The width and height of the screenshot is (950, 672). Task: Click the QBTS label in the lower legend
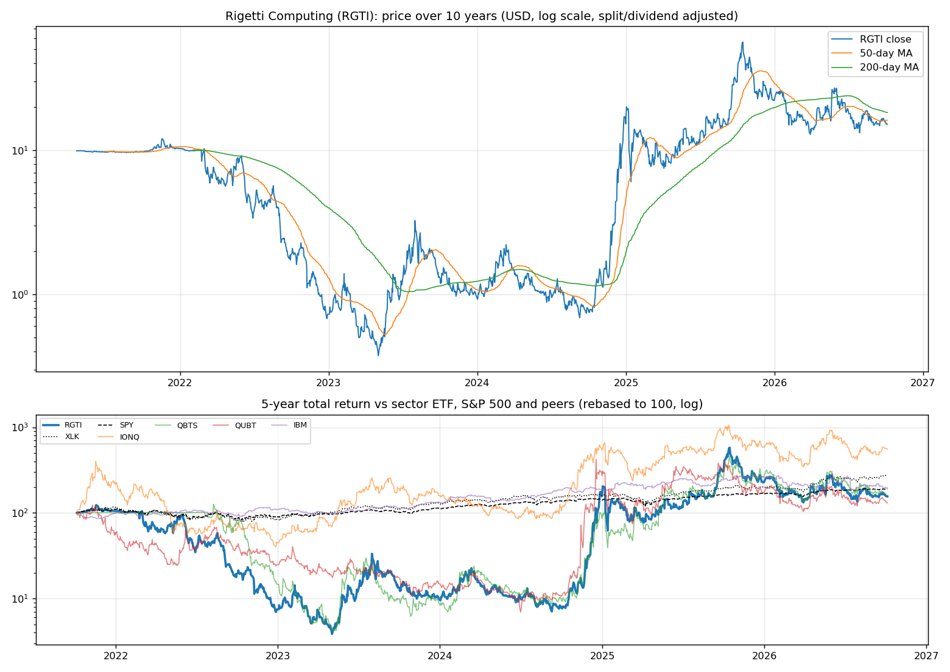coord(187,425)
